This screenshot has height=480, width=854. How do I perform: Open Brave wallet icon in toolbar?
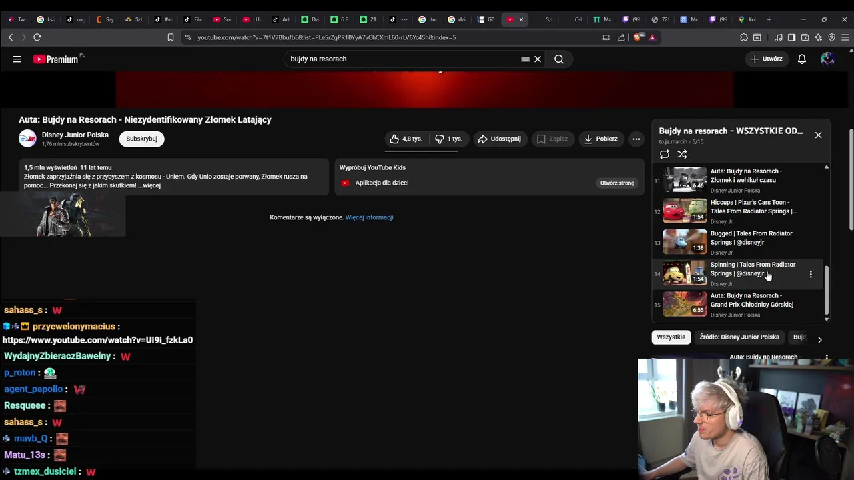click(805, 37)
